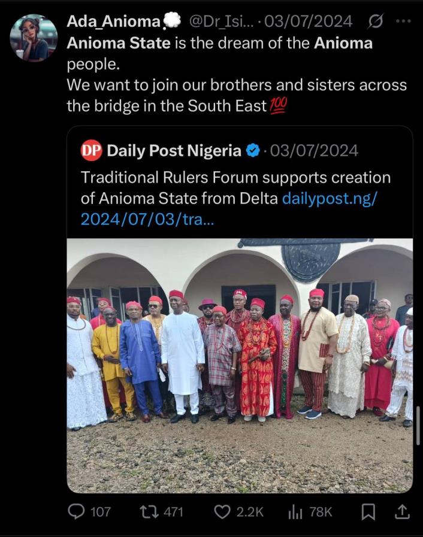Open the Grok icon beside the date
This screenshot has width=423, height=537.
(376, 22)
